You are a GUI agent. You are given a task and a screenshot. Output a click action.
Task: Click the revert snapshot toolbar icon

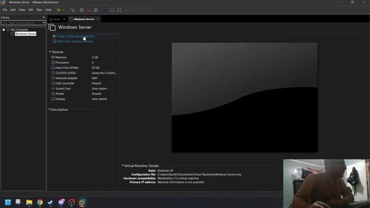pos(88,10)
